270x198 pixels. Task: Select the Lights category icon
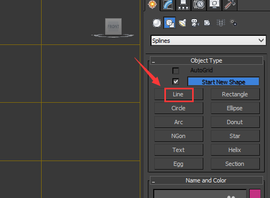coord(182,23)
